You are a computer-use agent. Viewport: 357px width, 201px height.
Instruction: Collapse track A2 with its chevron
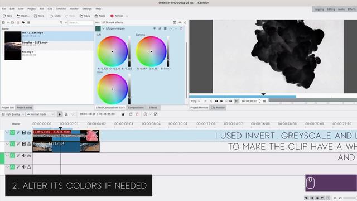(x=7, y=167)
